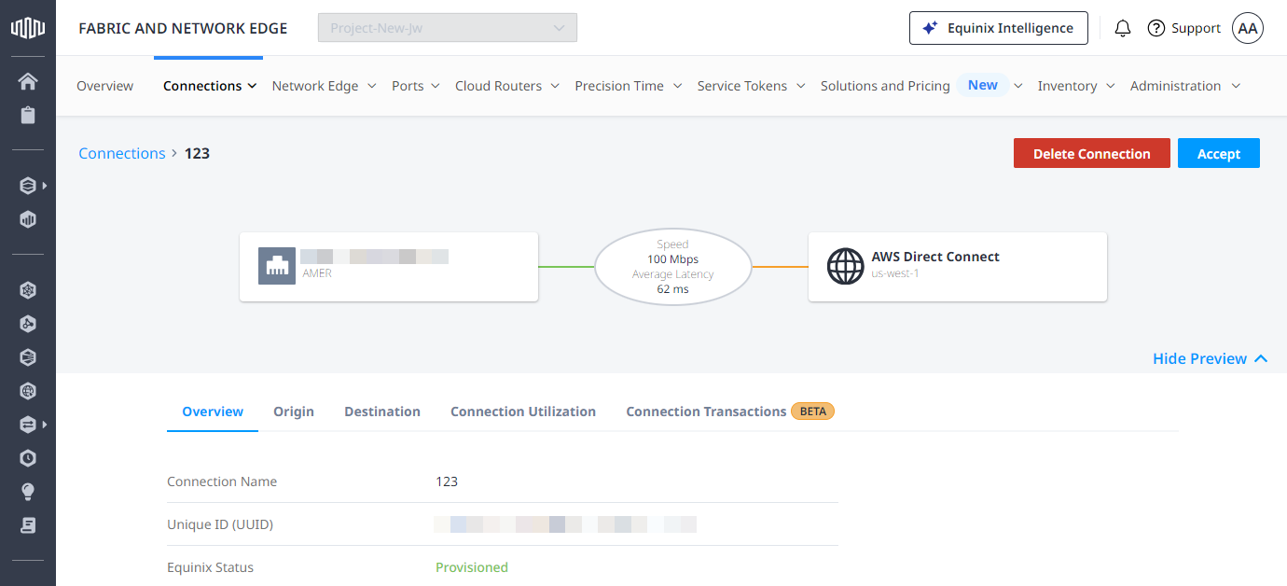Open the clock hexagon sidebar icon
The width and height of the screenshot is (1287, 586).
[28, 458]
